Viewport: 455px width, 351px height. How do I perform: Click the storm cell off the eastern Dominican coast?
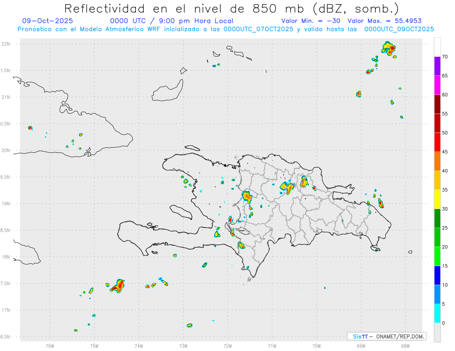pyautogui.click(x=381, y=203)
